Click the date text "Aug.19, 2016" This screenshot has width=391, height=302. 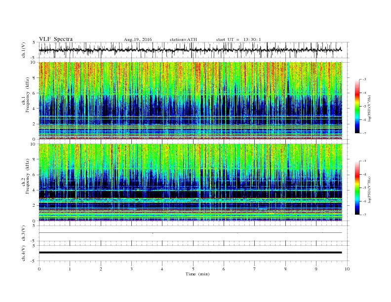click(138, 39)
